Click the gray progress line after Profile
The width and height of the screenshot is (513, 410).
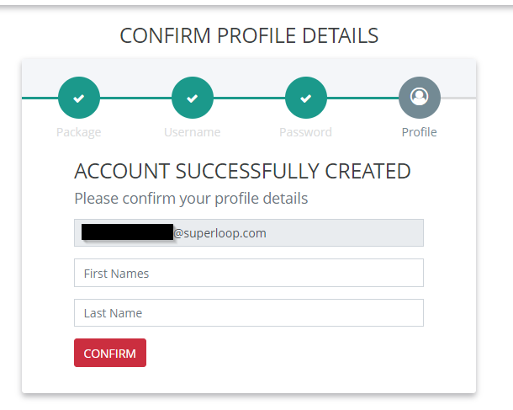[458, 99]
